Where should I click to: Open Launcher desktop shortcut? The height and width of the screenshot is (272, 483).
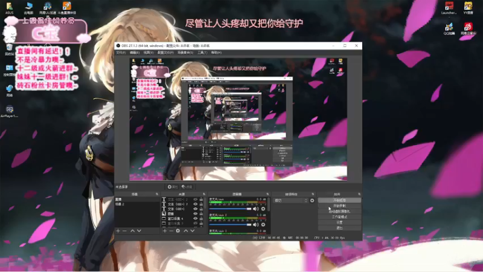[x=449, y=8]
